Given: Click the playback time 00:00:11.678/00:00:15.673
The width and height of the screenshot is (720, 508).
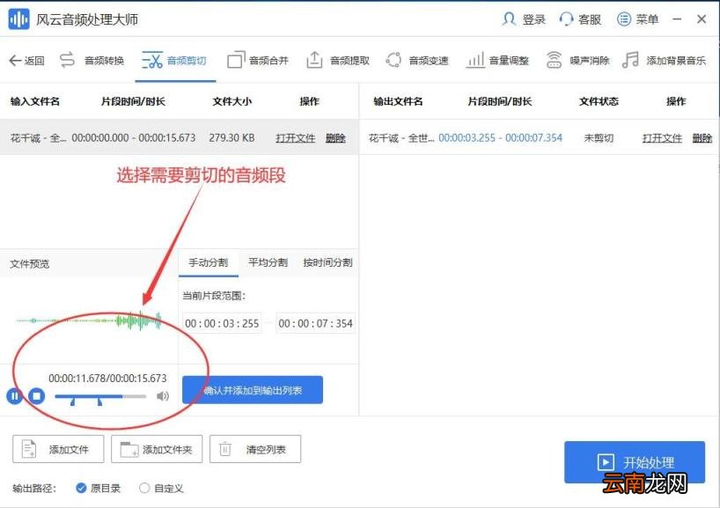Looking at the screenshot, I should (107, 379).
